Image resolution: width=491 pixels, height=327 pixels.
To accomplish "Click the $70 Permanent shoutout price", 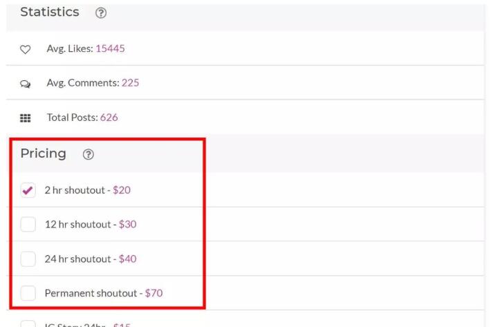I will pyautogui.click(x=154, y=293).
